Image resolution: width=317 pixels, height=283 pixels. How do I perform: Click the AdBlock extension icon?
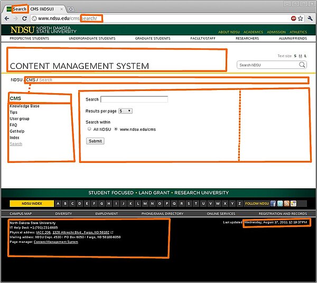click(x=293, y=18)
